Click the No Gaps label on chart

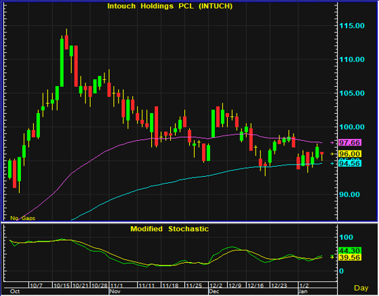[23, 218]
